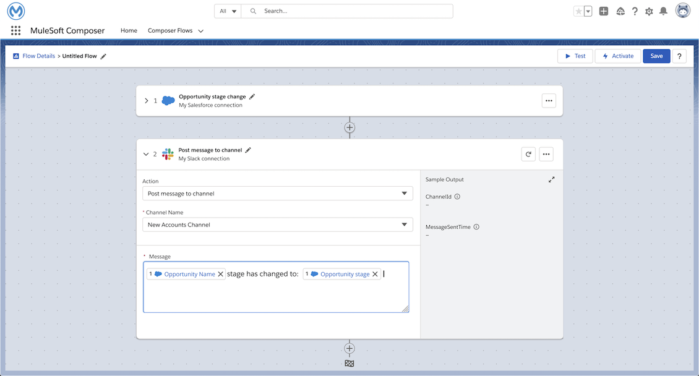Go to the Home tab
Image resolution: width=699 pixels, height=376 pixels.
pos(129,30)
